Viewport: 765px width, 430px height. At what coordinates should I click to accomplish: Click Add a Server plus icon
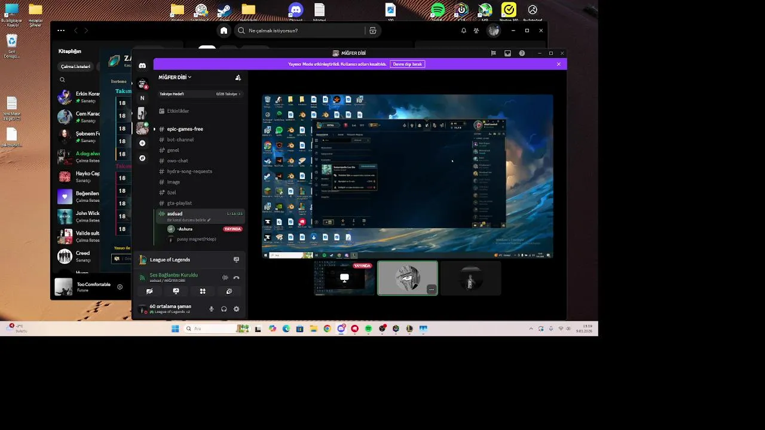click(142, 143)
